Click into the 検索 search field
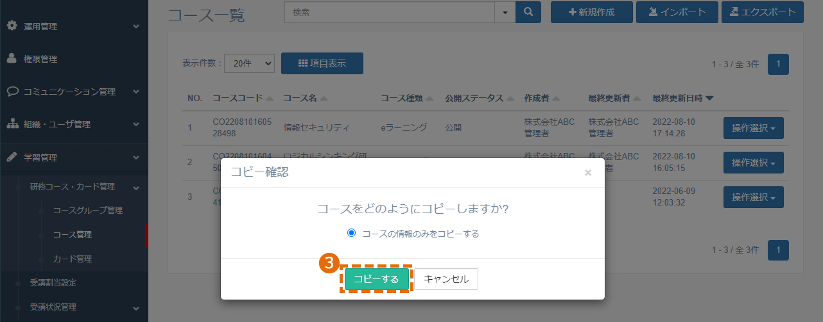The image size is (823, 322). point(390,12)
